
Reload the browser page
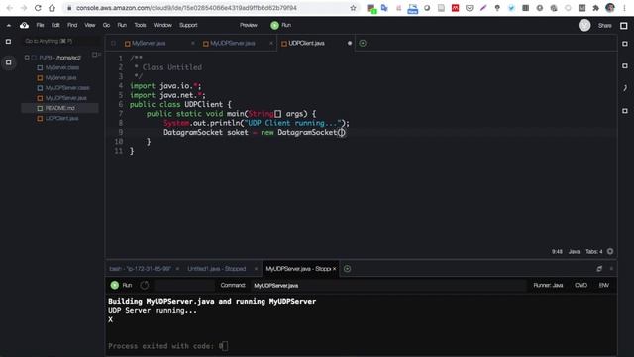pyautogui.click(x=38, y=8)
